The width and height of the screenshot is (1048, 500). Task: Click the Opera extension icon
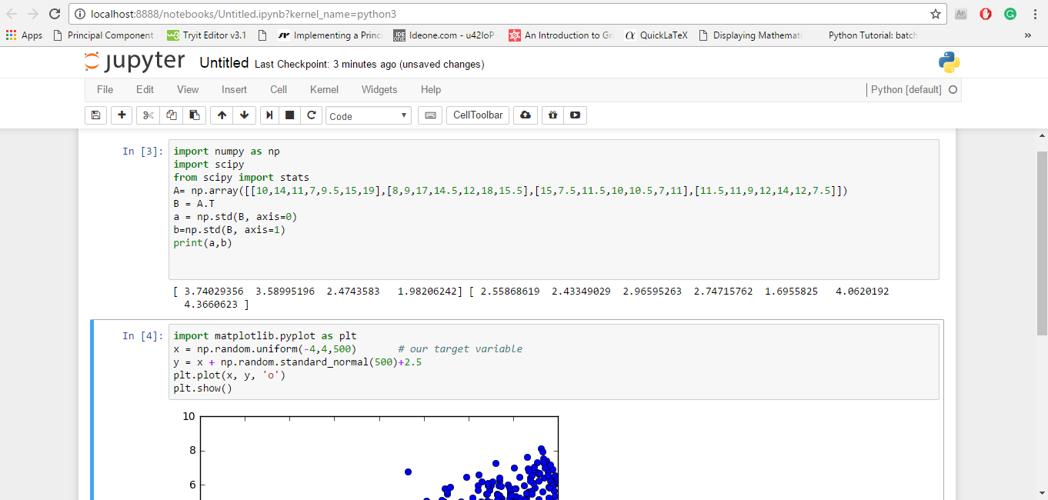pyautogui.click(x=986, y=14)
